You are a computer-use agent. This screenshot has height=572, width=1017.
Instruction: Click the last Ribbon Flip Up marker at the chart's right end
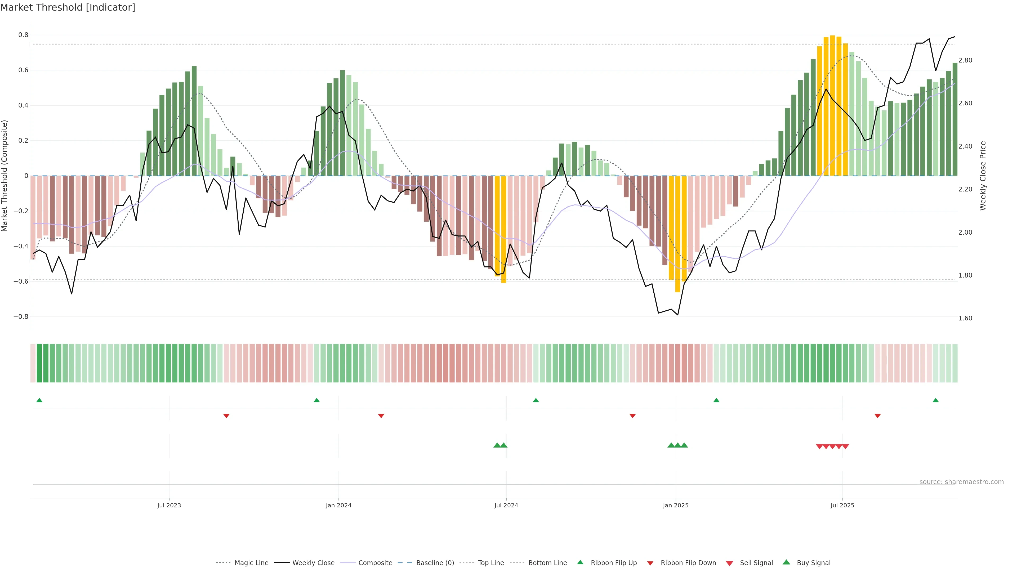(936, 400)
